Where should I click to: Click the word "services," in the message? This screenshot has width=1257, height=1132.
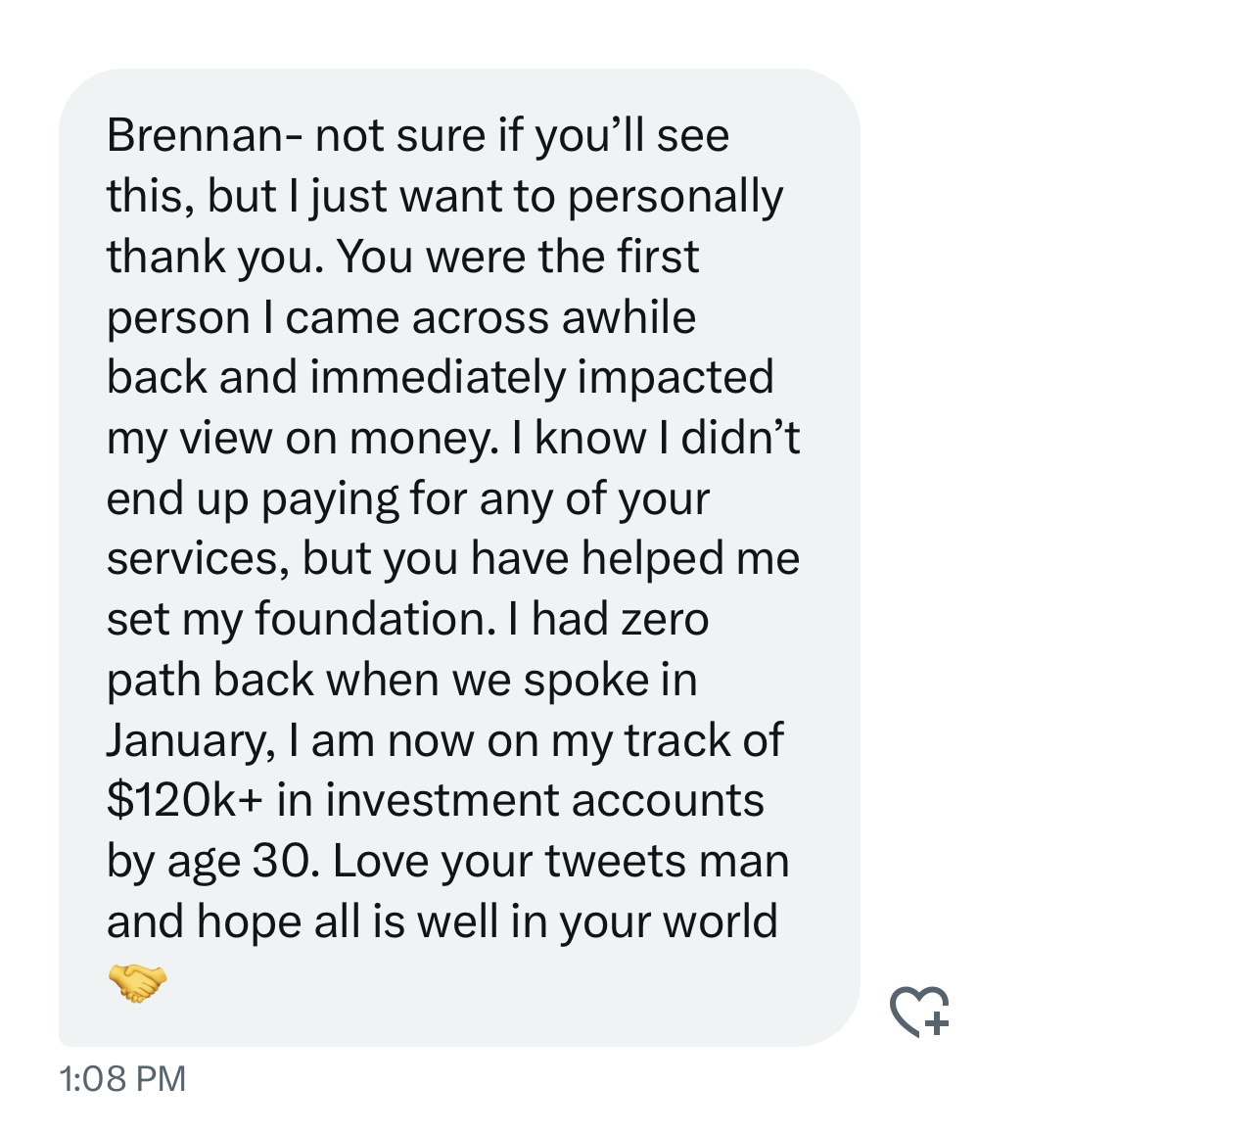198,559
